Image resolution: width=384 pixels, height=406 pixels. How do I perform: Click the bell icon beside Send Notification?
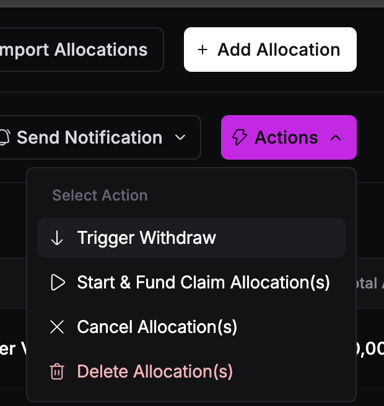pos(5,137)
